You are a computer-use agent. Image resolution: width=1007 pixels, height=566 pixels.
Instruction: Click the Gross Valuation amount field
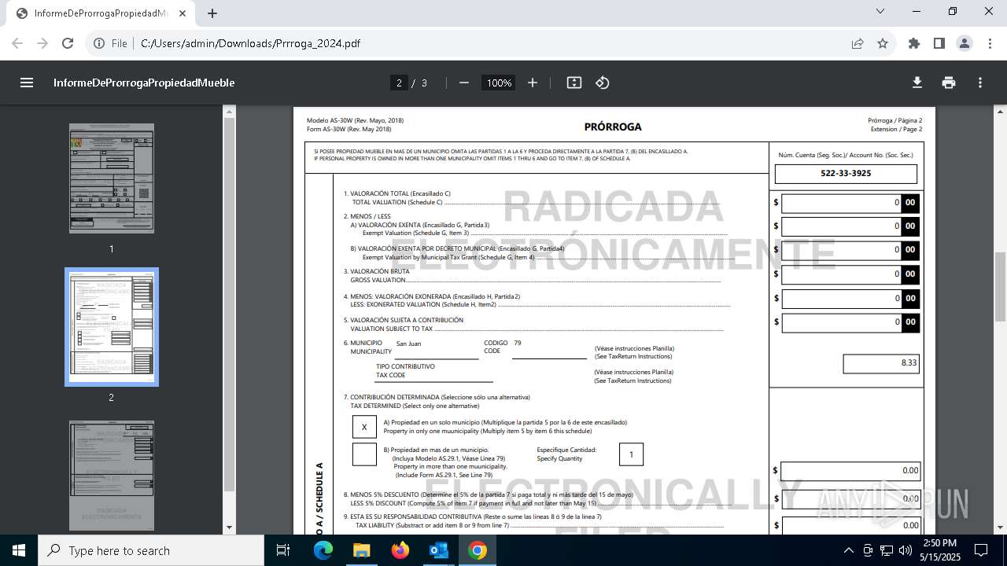click(850, 274)
